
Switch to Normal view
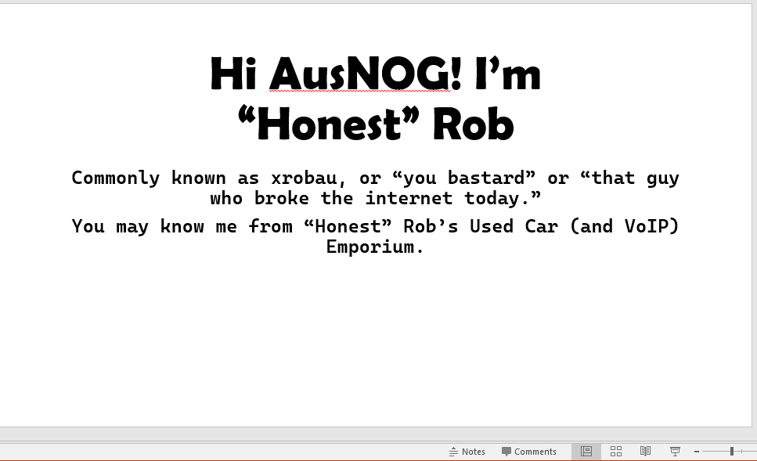tap(586, 452)
